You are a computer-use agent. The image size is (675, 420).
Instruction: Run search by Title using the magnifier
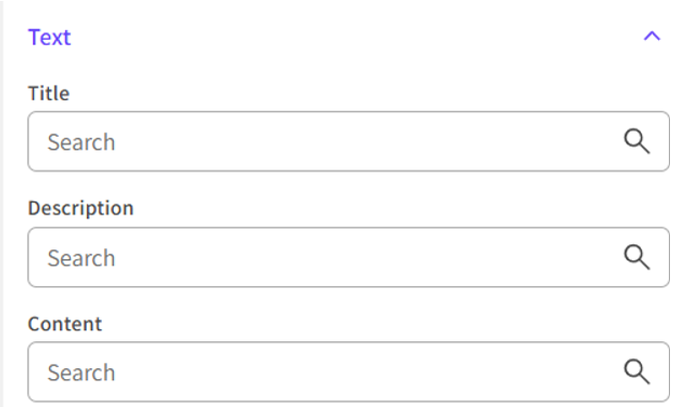pyautogui.click(x=637, y=141)
